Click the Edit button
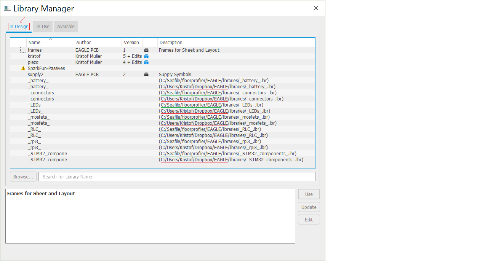The height and width of the screenshot is (261, 477). click(x=309, y=220)
